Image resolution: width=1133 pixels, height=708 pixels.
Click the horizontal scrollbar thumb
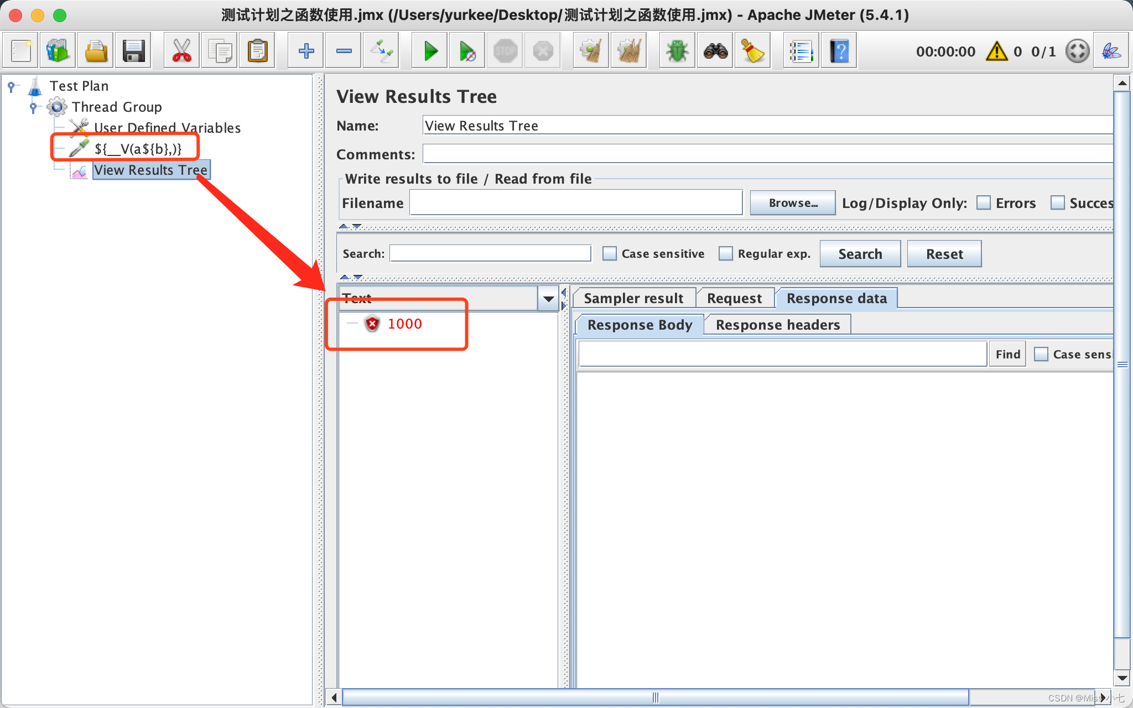(655, 697)
